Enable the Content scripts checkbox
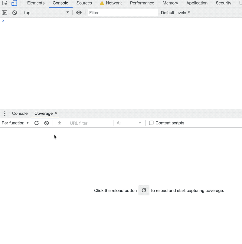 click(x=152, y=123)
